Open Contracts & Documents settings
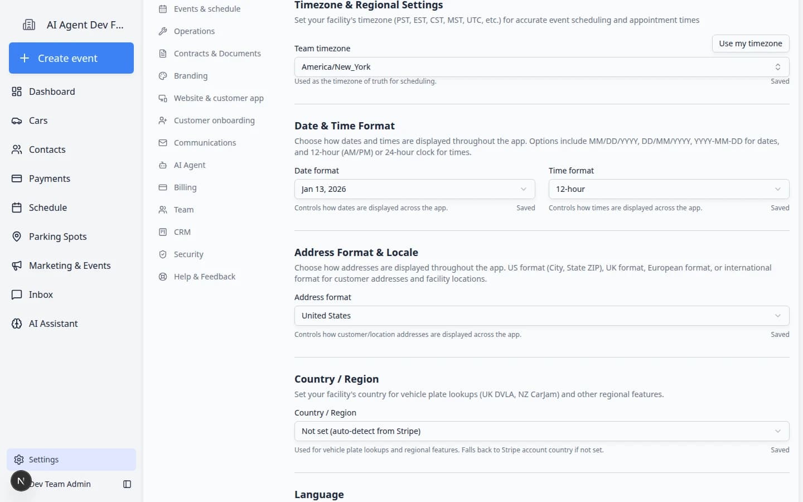 point(217,54)
